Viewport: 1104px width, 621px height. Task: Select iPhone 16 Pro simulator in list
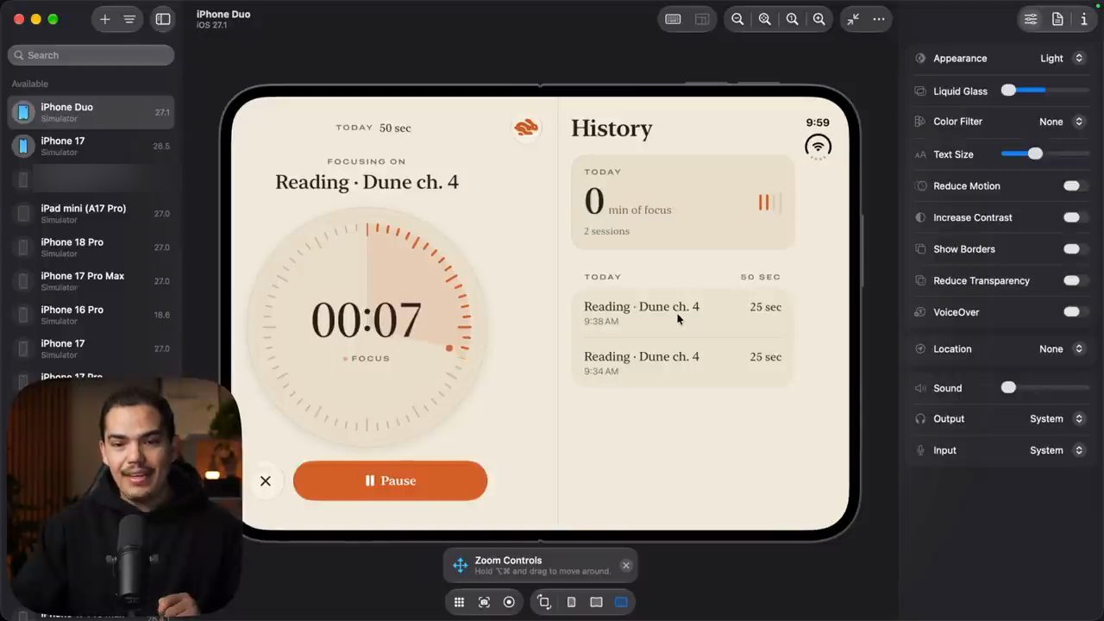click(x=91, y=315)
